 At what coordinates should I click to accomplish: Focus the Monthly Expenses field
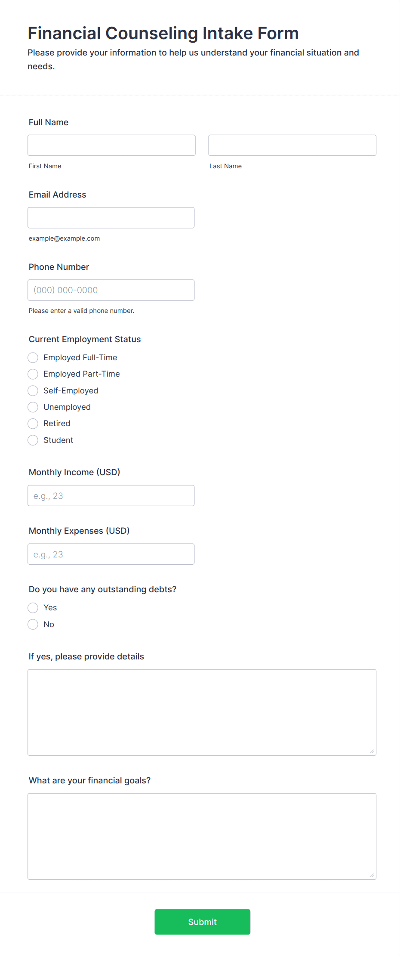[x=111, y=554]
